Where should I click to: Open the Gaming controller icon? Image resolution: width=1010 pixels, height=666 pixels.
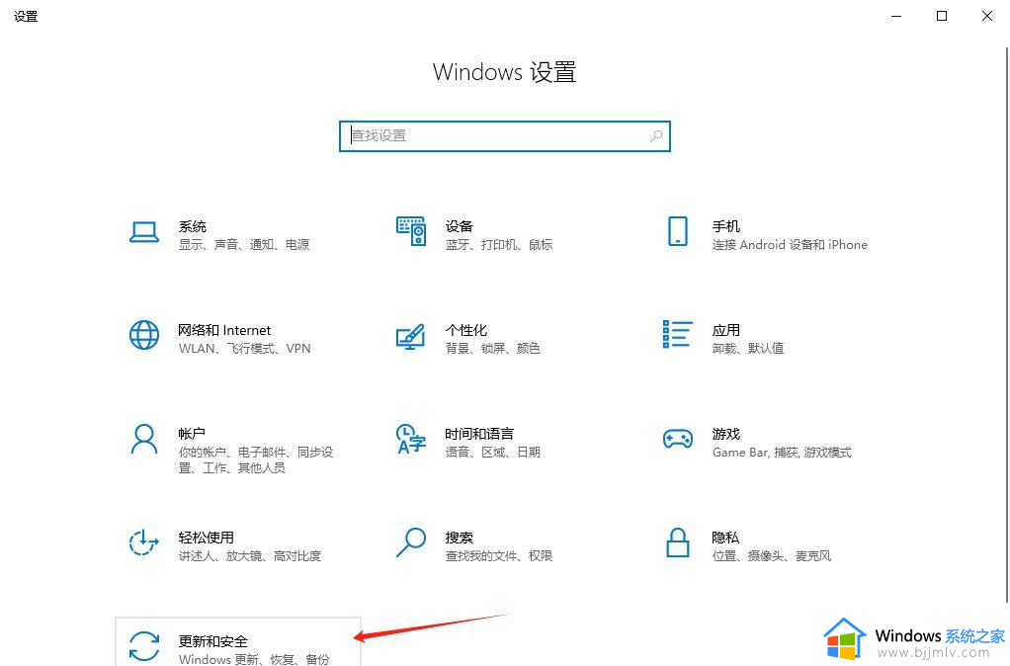pos(678,439)
